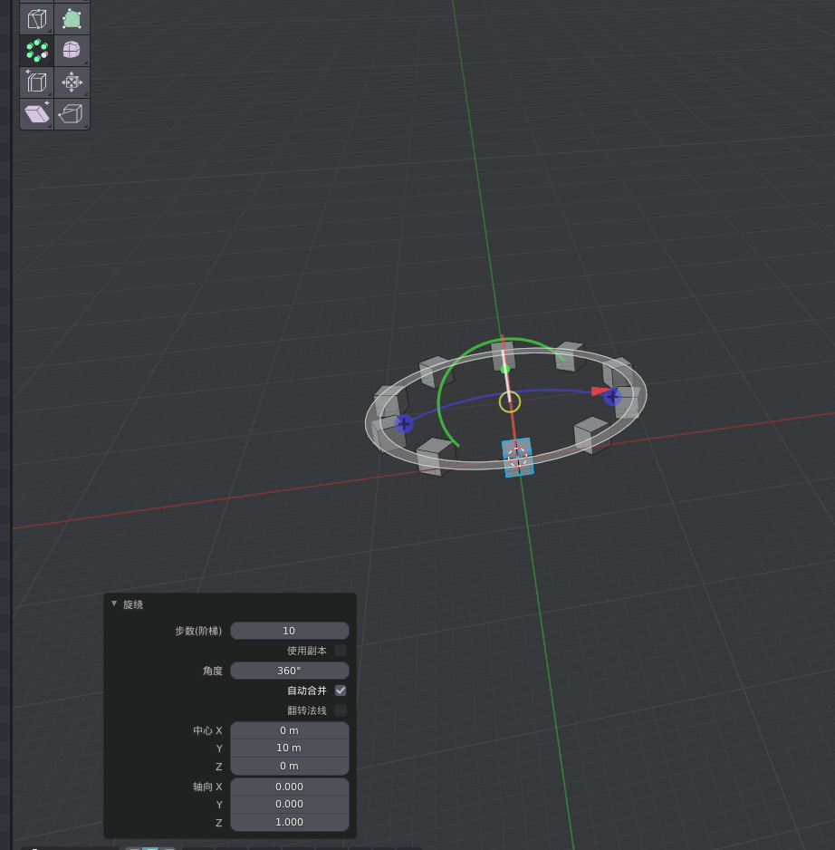The image size is (835, 850).
Task: Collapse the 旋绕 operator panel
Action: 114,604
